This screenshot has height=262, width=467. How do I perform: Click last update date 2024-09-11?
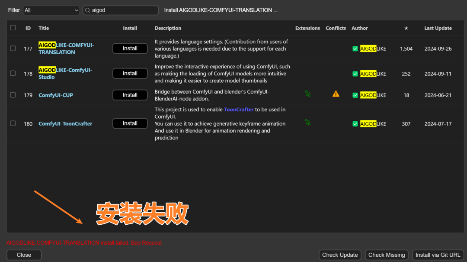pyautogui.click(x=438, y=74)
